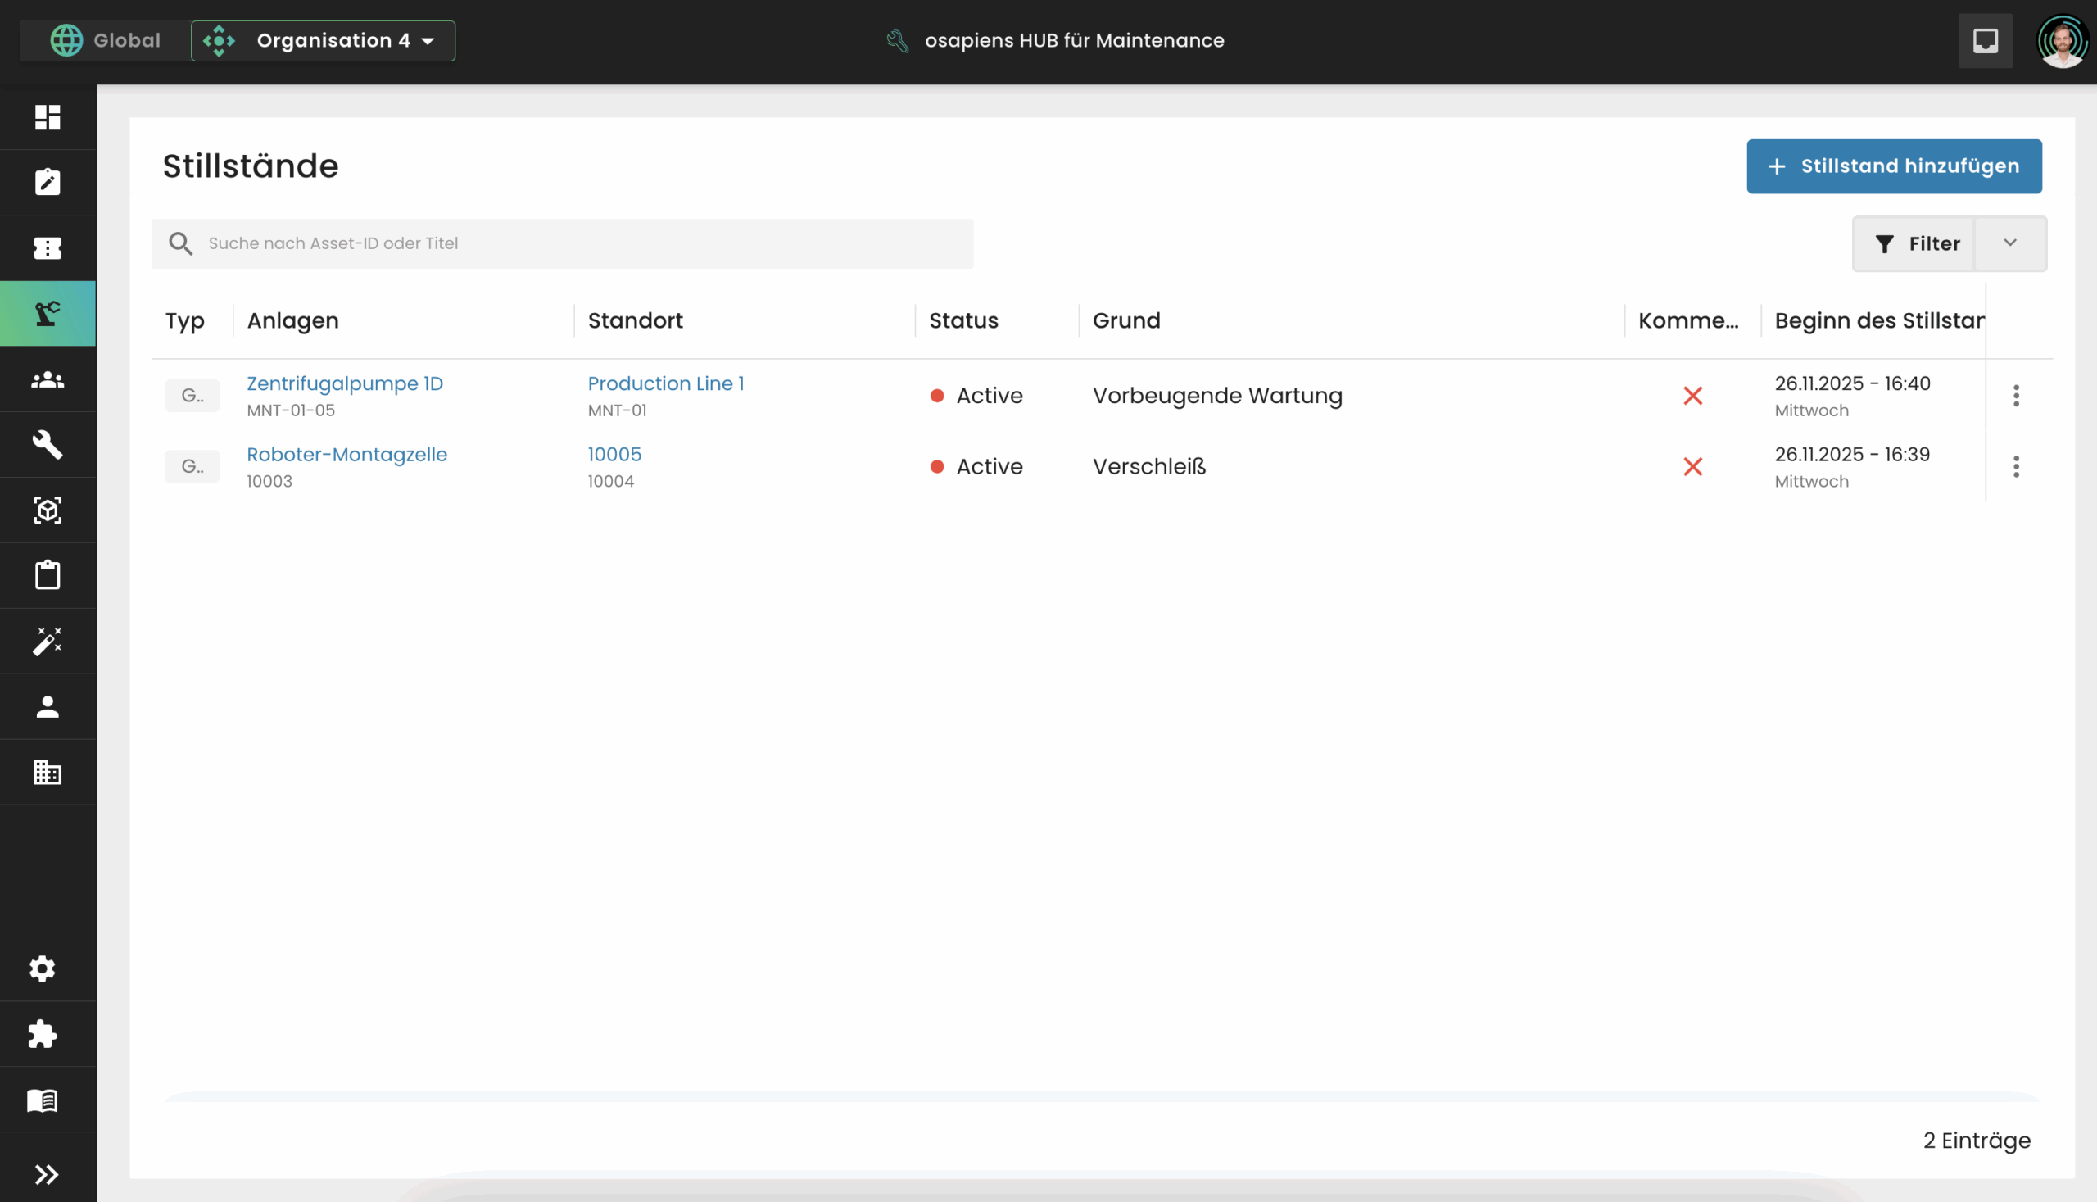Open the magic wand icon in sidebar
Screen dimensions: 2097x1202
pyautogui.click(x=47, y=641)
